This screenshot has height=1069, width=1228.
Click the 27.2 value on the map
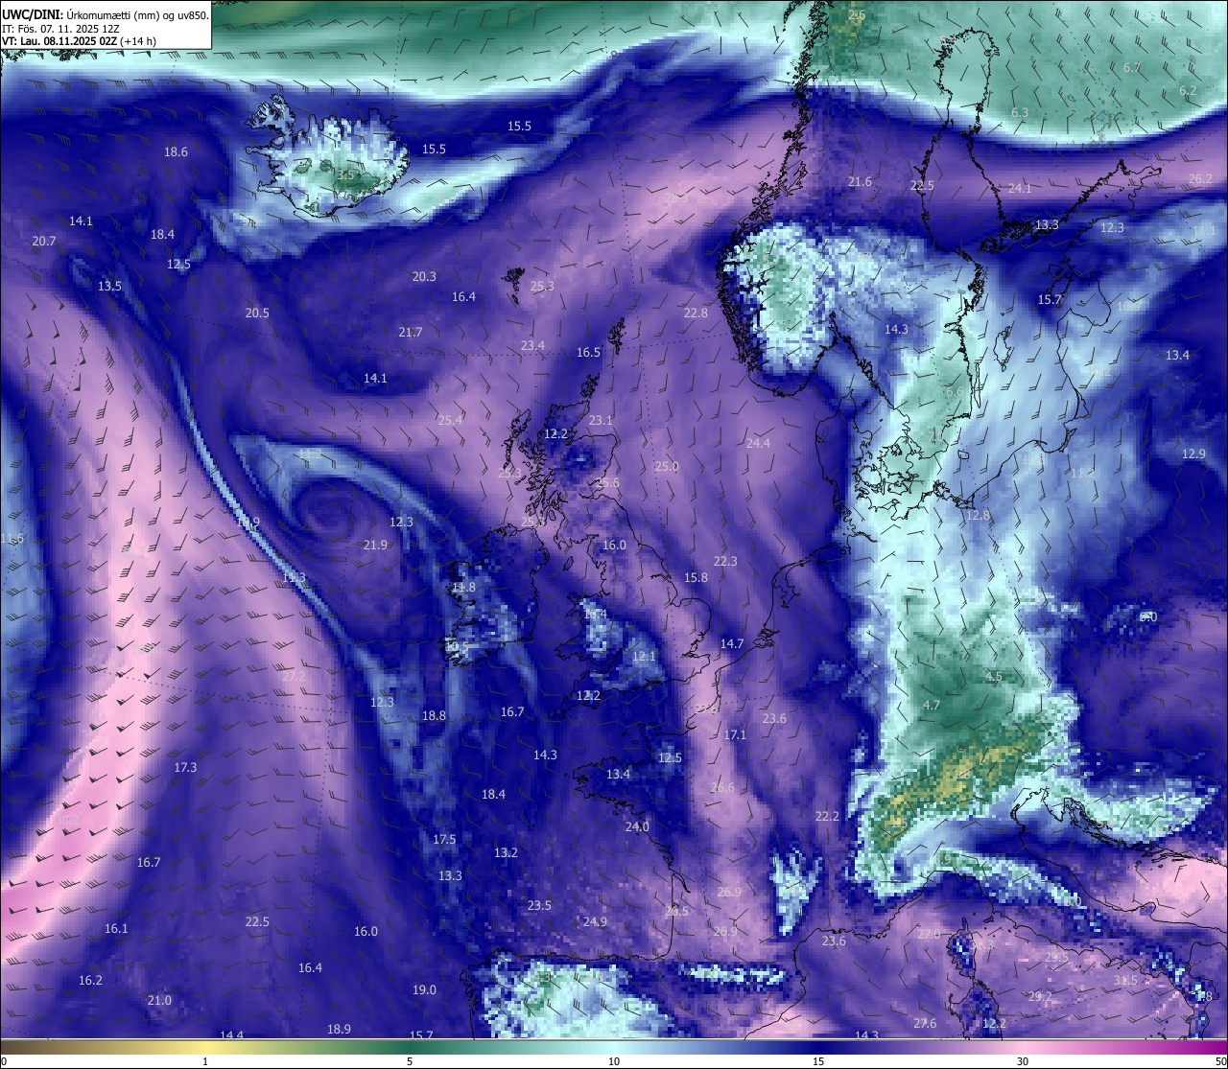point(294,676)
